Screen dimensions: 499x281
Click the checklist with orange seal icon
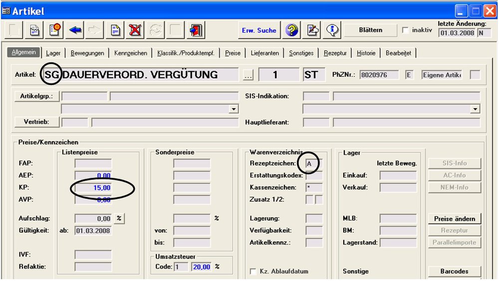coord(55,30)
